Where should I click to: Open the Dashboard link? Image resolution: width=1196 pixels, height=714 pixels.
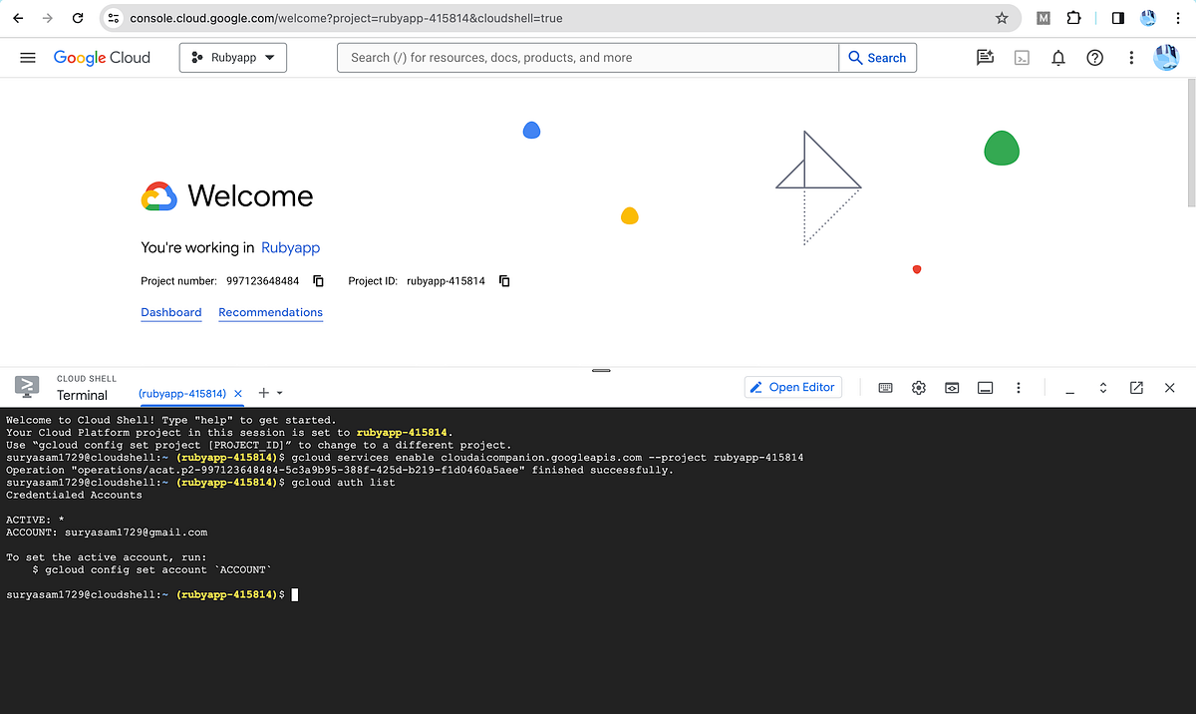[170, 312]
